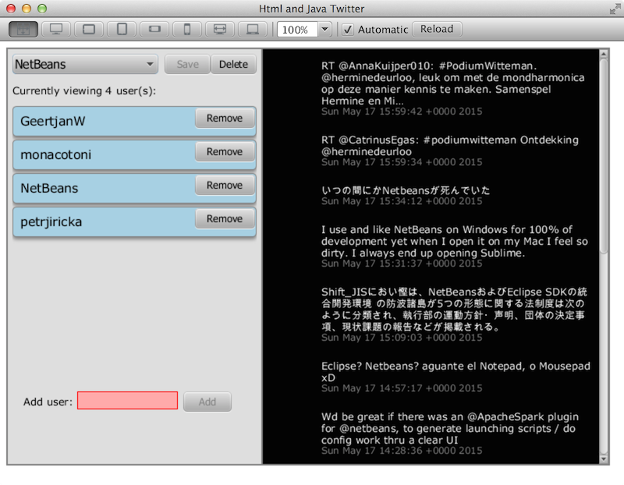This screenshot has height=485, width=624.
Task: Click the Add user text field
Action: 128,401
